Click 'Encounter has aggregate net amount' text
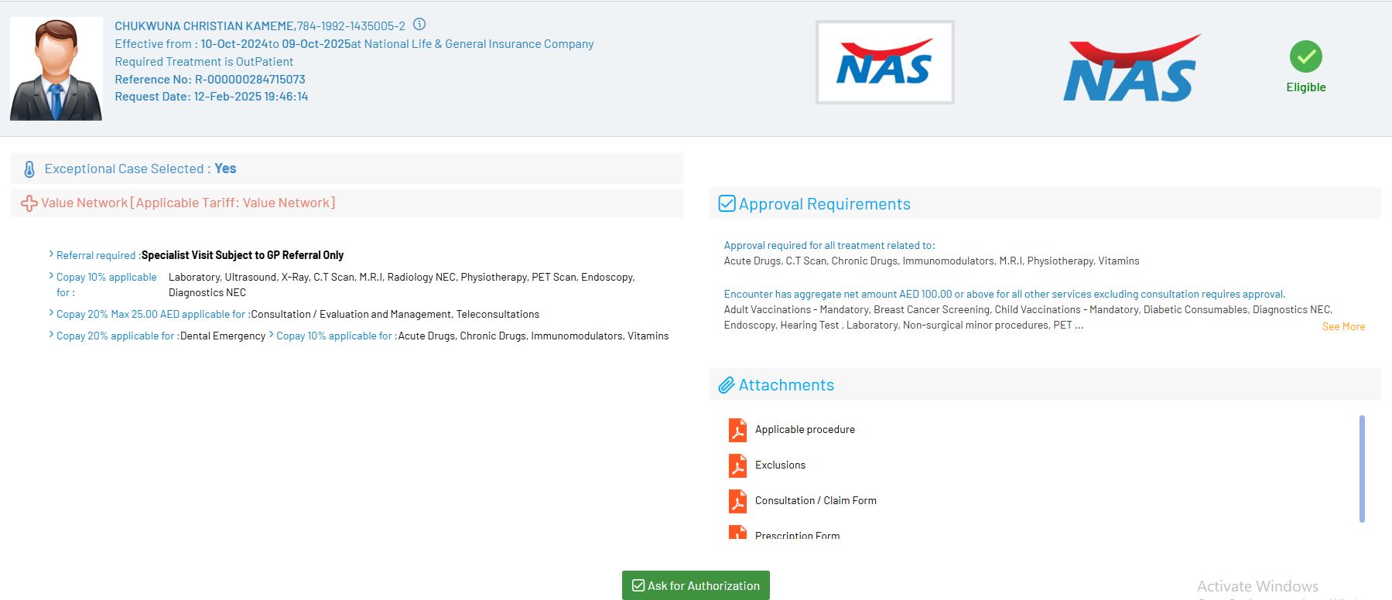 click(1004, 295)
